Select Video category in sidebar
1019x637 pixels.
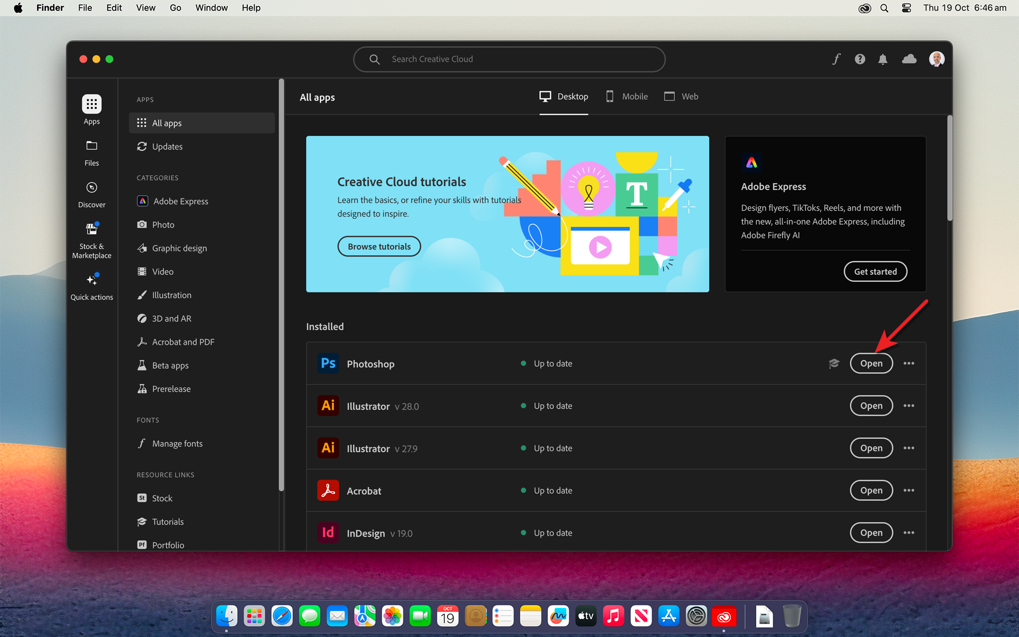point(163,272)
